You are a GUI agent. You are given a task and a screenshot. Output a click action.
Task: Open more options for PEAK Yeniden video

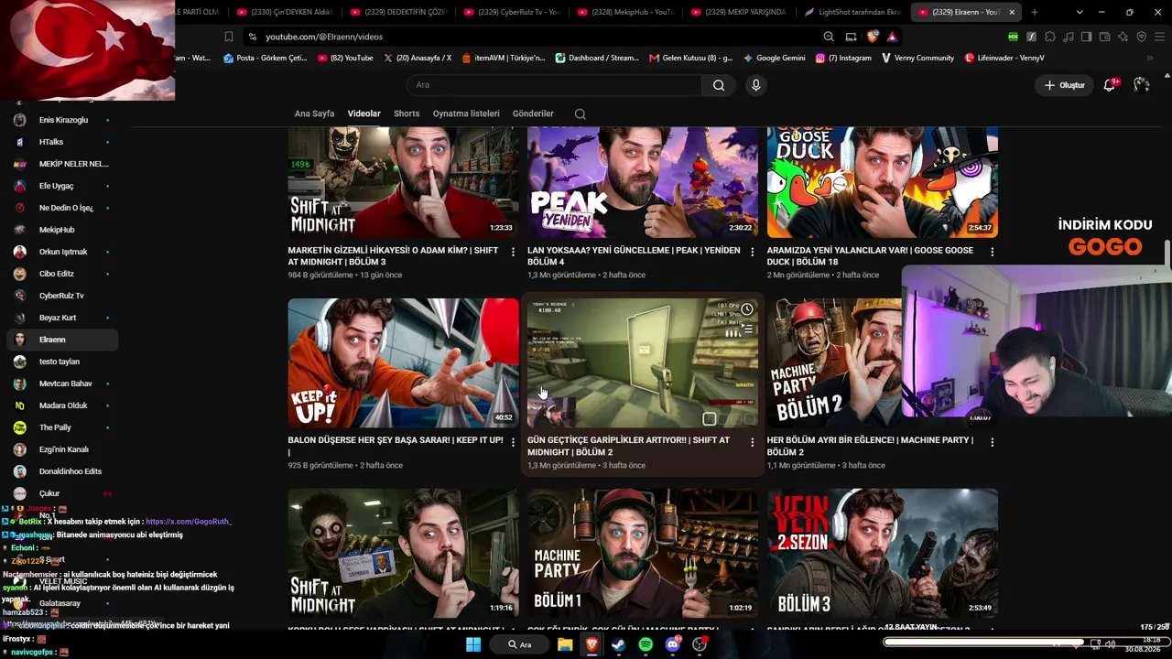[x=753, y=252]
